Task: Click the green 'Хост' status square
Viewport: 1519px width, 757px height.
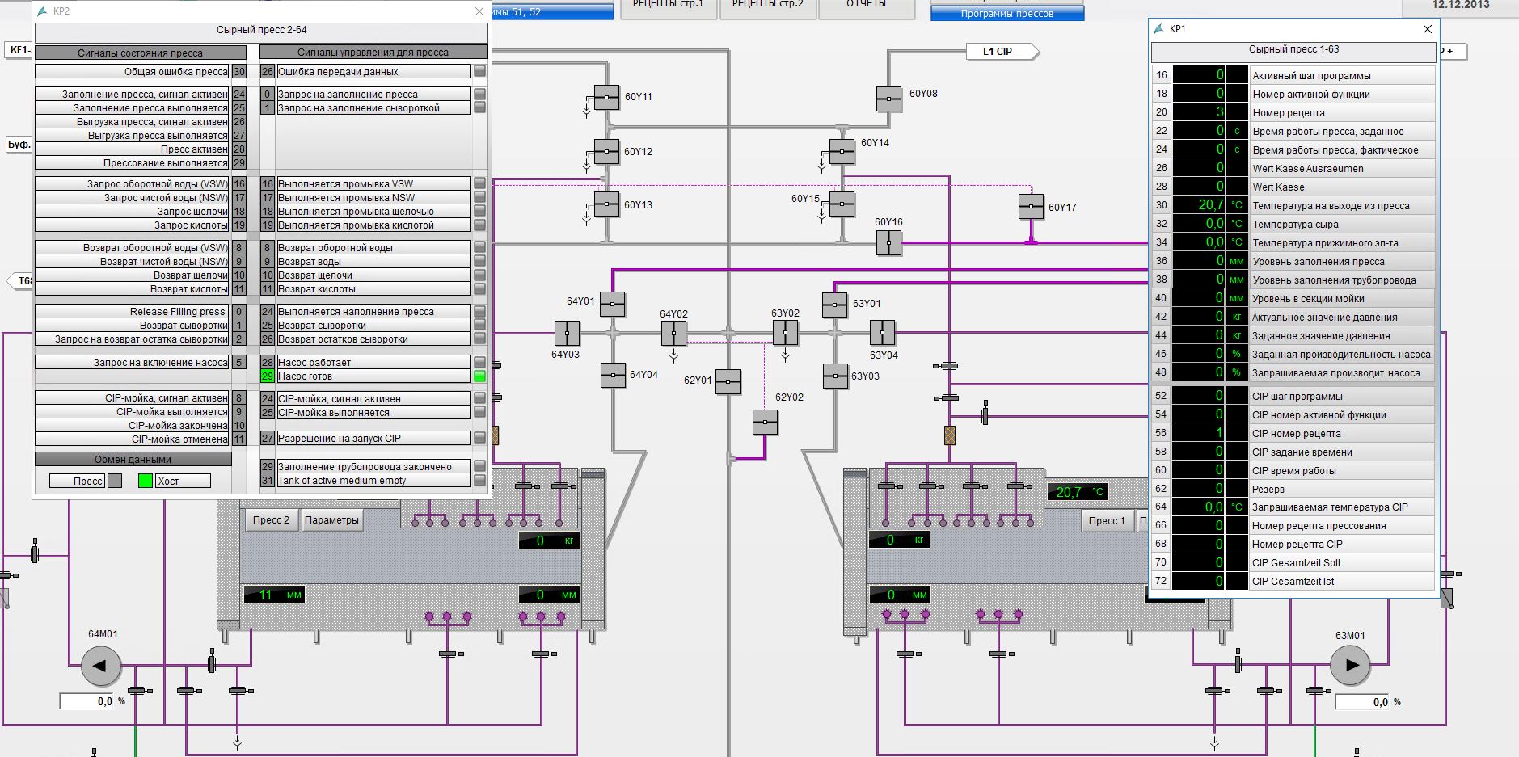Action: click(145, 482)
